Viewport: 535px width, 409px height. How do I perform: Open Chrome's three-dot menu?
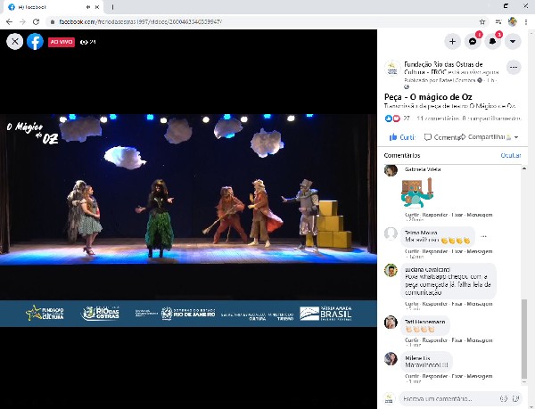point(526,21)
